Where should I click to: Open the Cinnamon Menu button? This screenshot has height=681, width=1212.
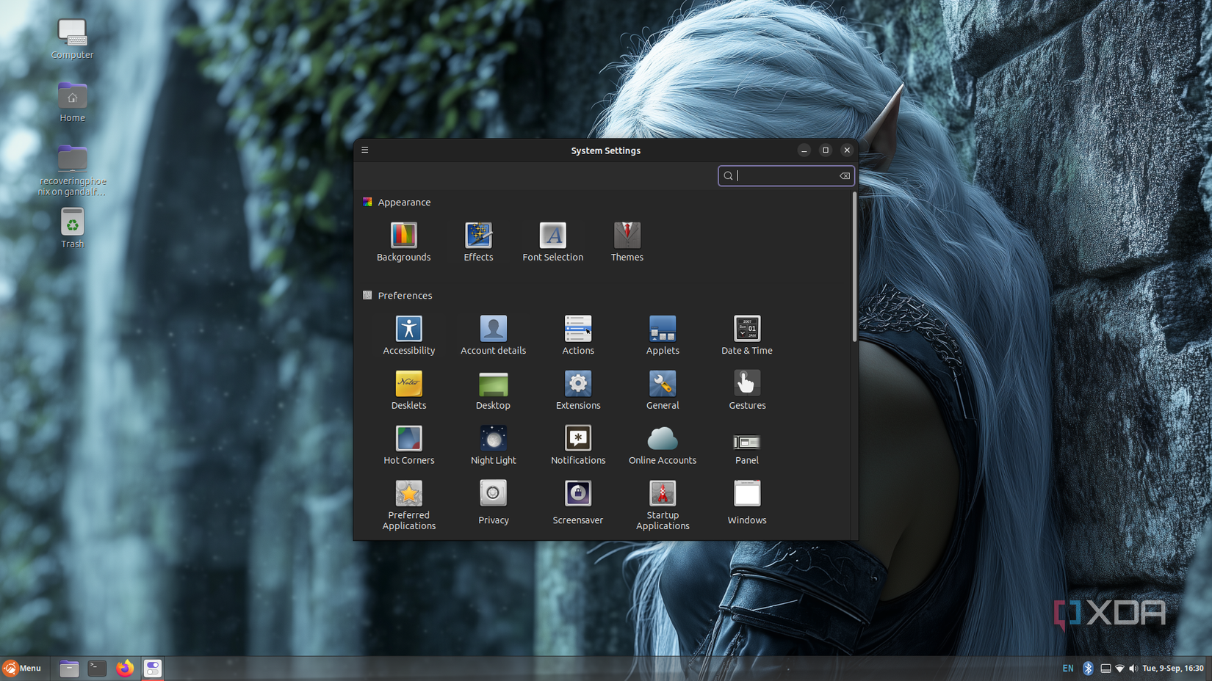22,668
